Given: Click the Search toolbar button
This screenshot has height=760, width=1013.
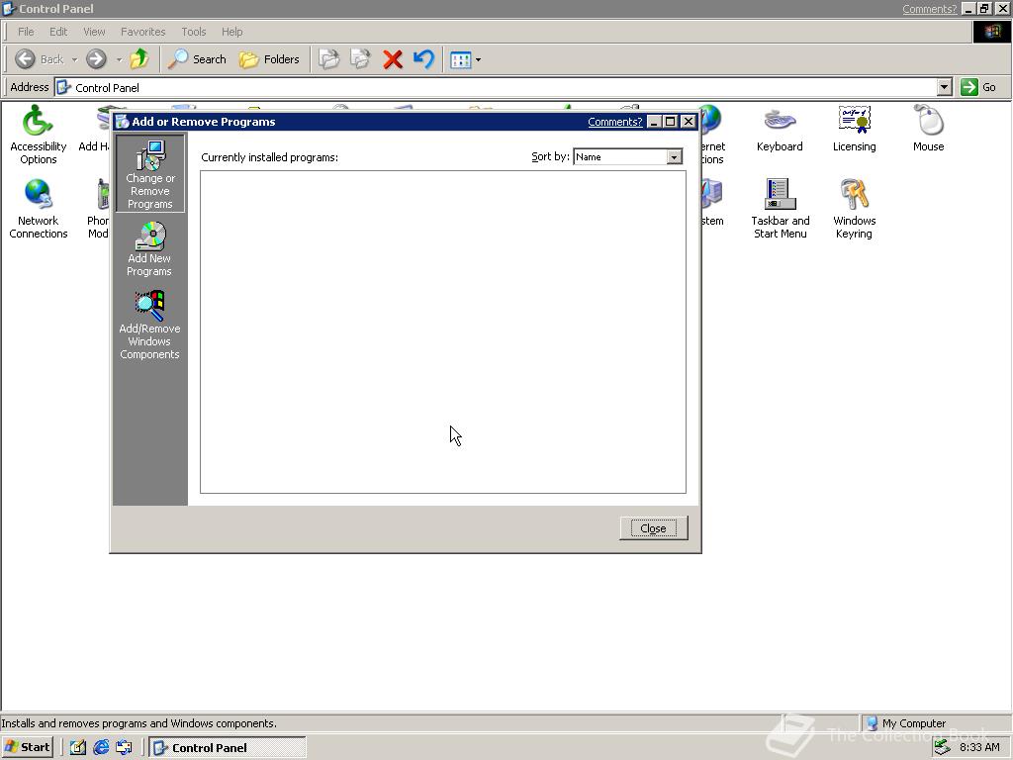Looking at the screenshot, I should click(197, 59).
